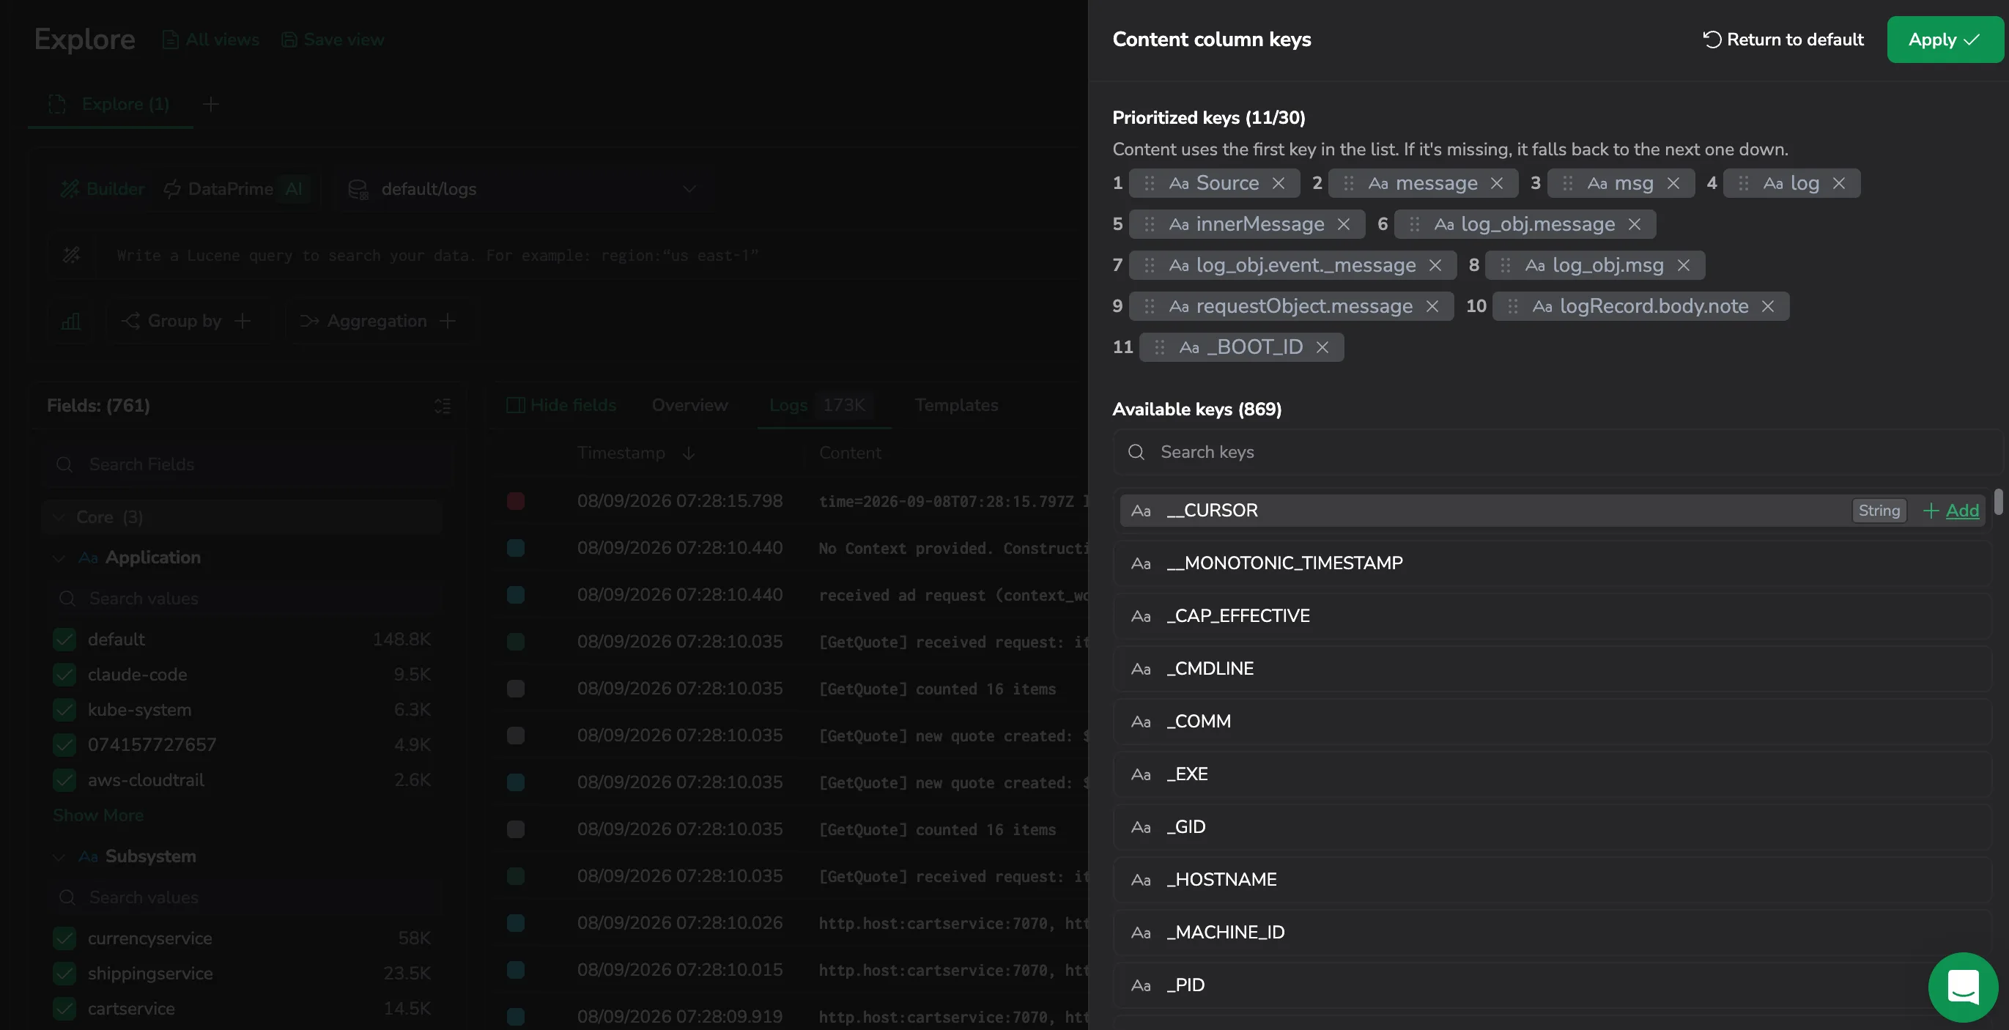Remove the _BOOT_ID key chip
Image resolution: width=2009 pixels, height=1030 pixels.
[1322, 347]
